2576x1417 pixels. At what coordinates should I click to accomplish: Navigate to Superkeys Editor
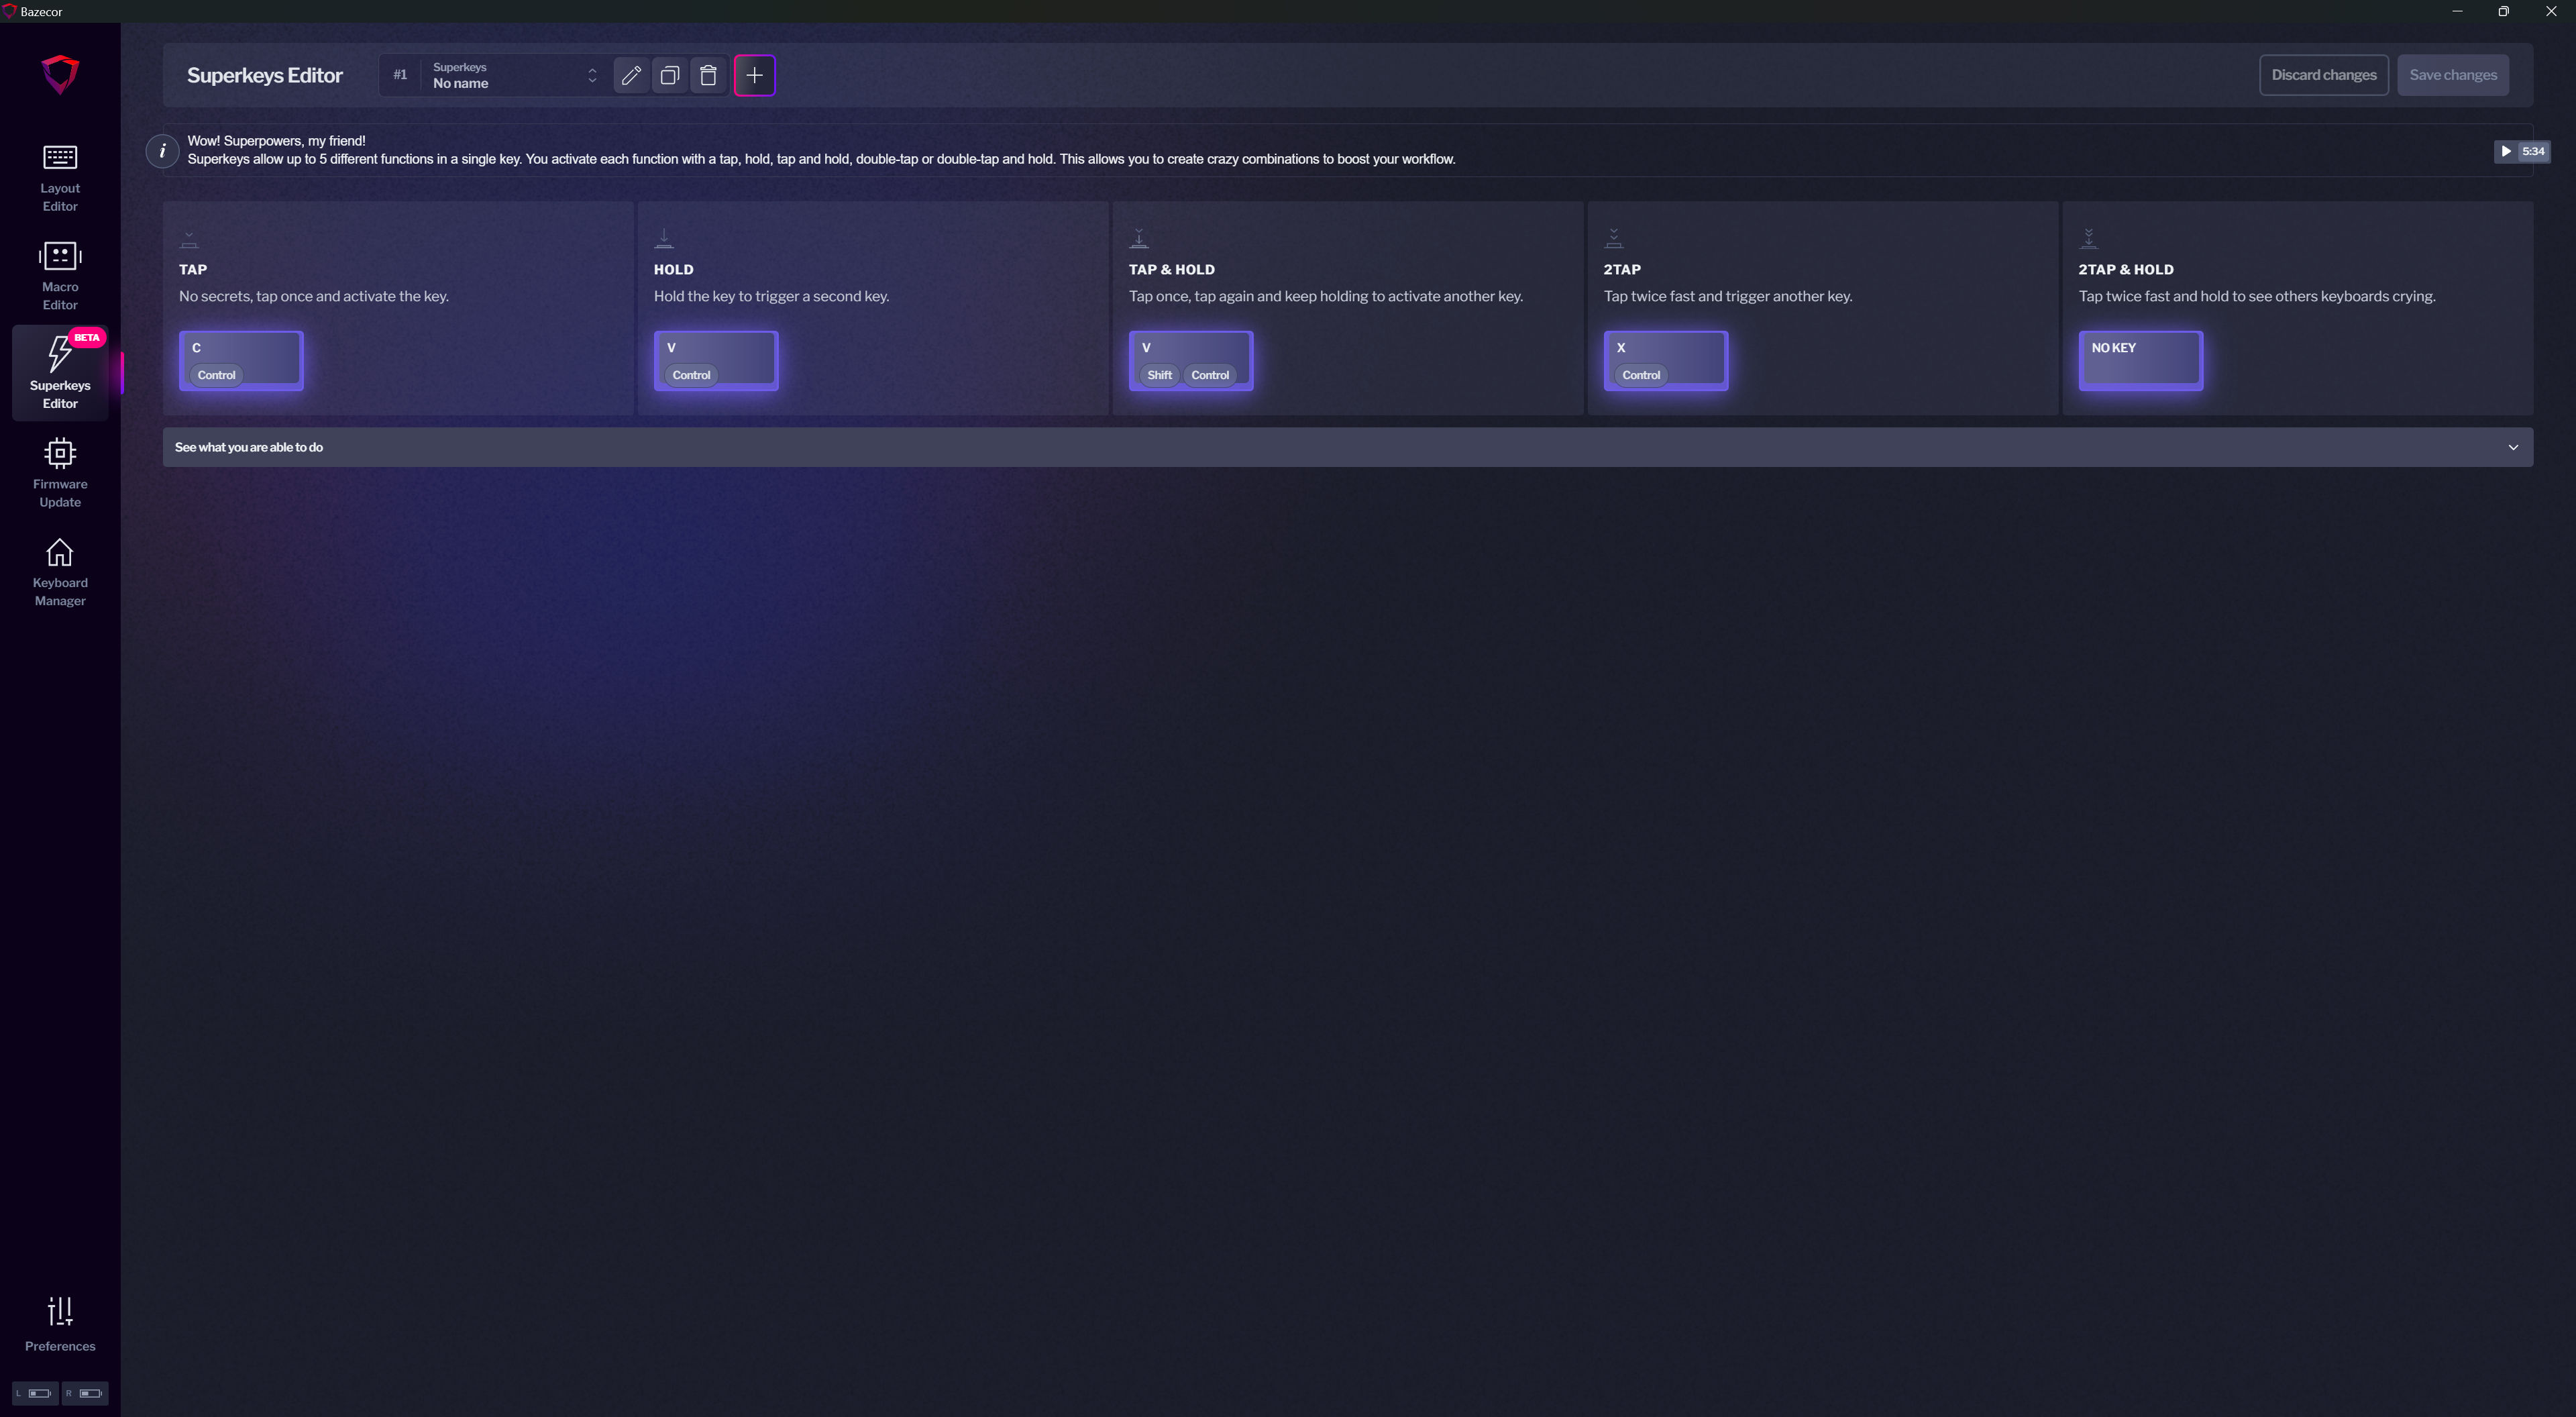click(59, 374)
